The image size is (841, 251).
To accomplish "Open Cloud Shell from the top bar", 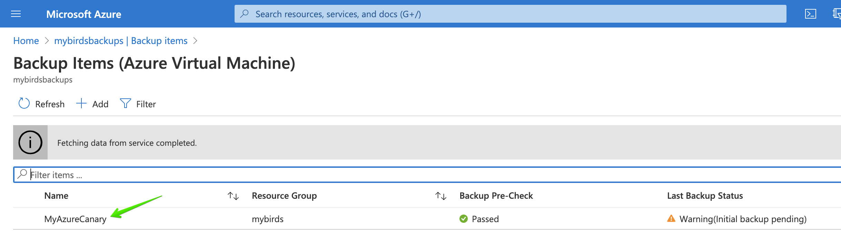I will pyautogui.click(x=810, y=14).
